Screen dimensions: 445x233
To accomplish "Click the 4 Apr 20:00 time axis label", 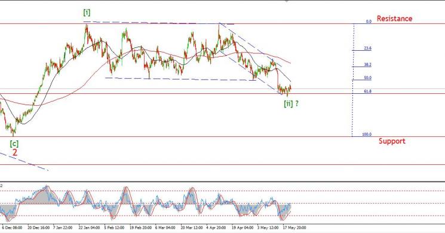I will (216, 228).
